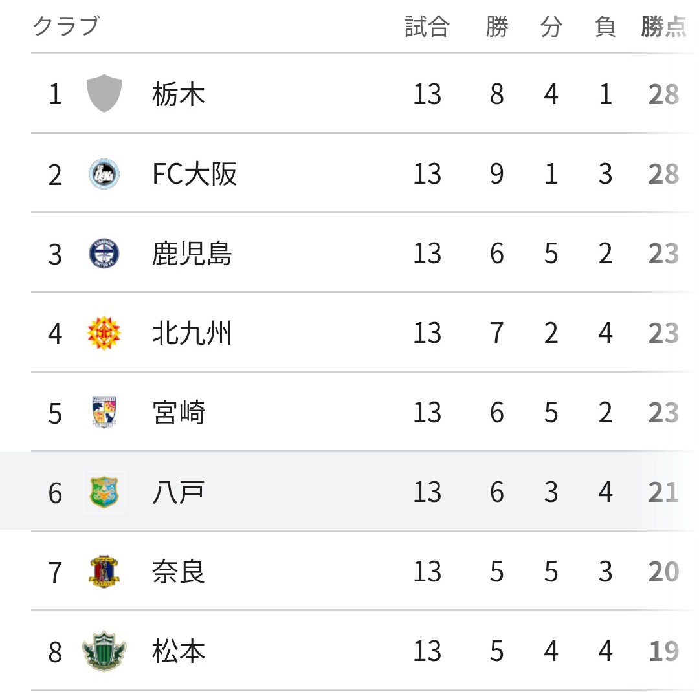Select the 鹿児島 club name
Screen dimensions: 699x694
pyautogui.click(x=192, y=254)
